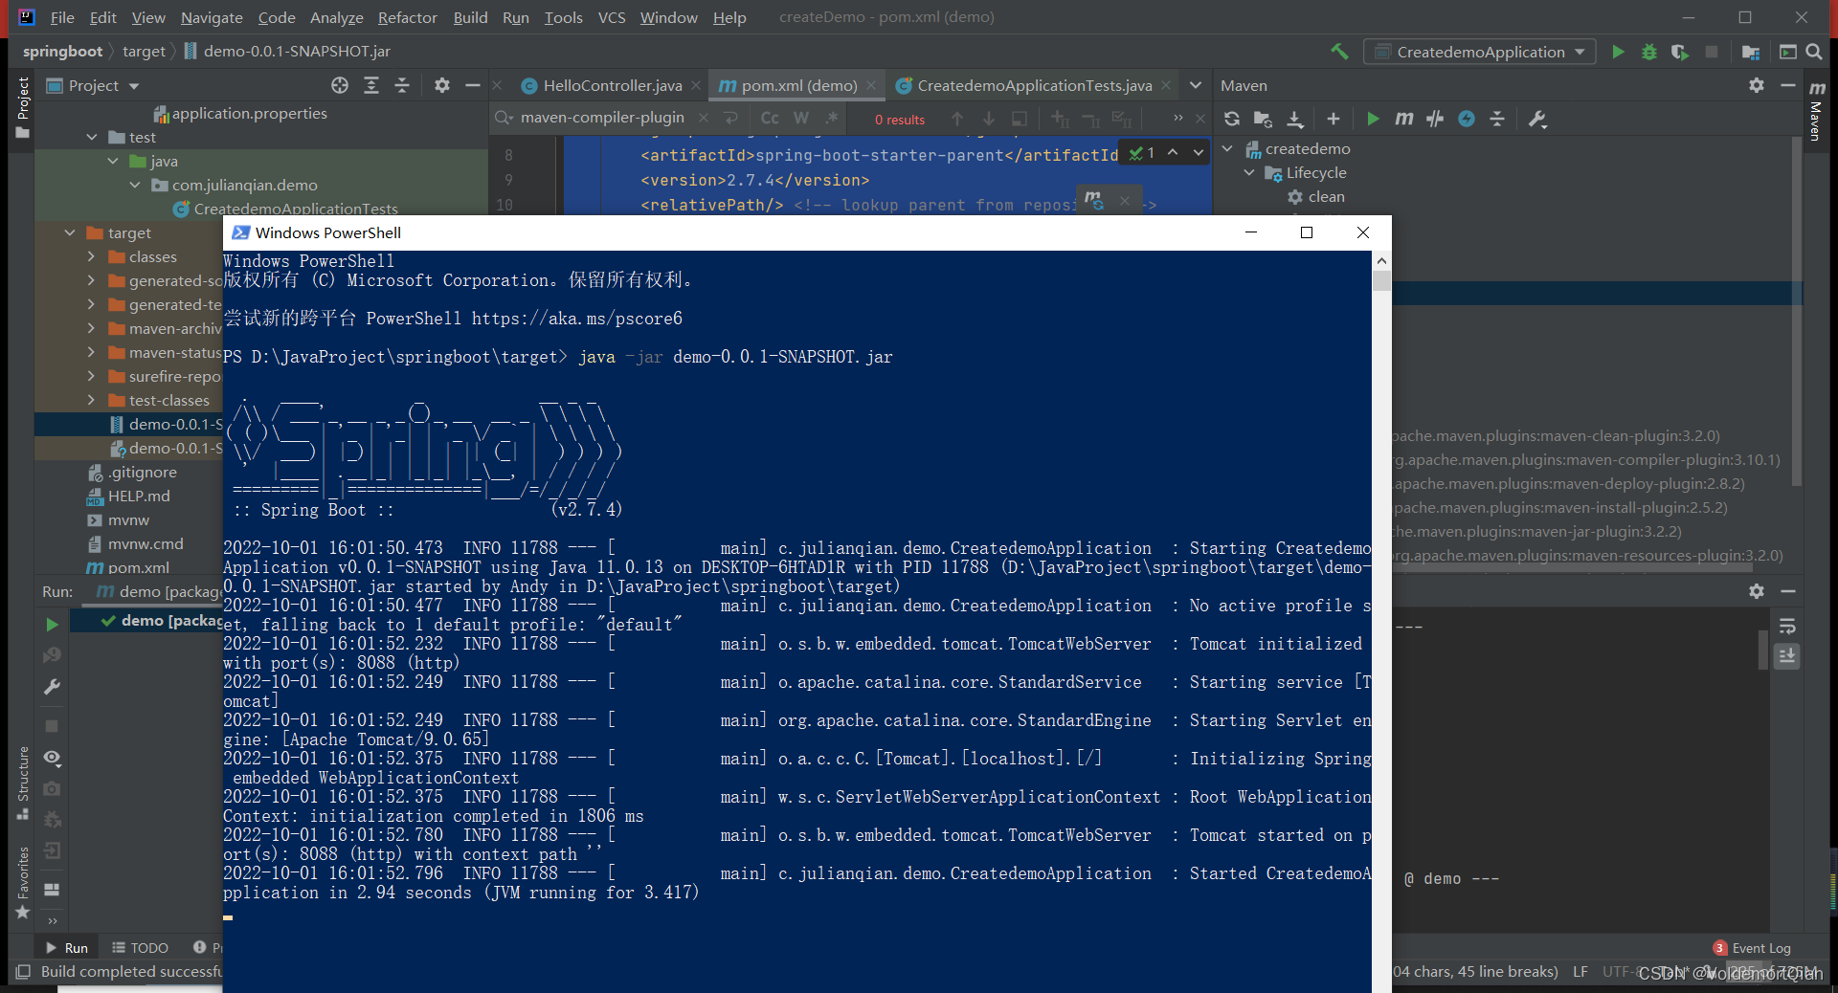Toggle Maven offline mode icon

coord(1435,119)
